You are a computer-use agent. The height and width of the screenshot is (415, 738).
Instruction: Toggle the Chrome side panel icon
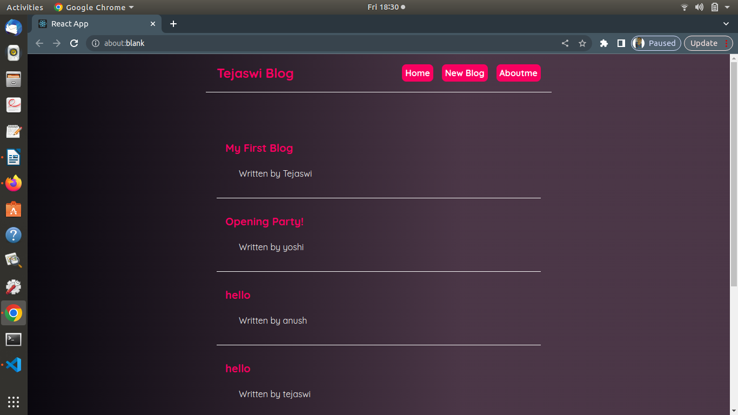(621, 43)
